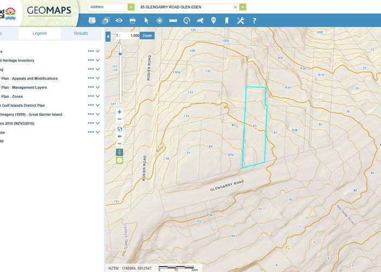Expand Imagery (1999) Great Barrier Island group
This screenshot has width=381, height=272.
click(97, 114)
